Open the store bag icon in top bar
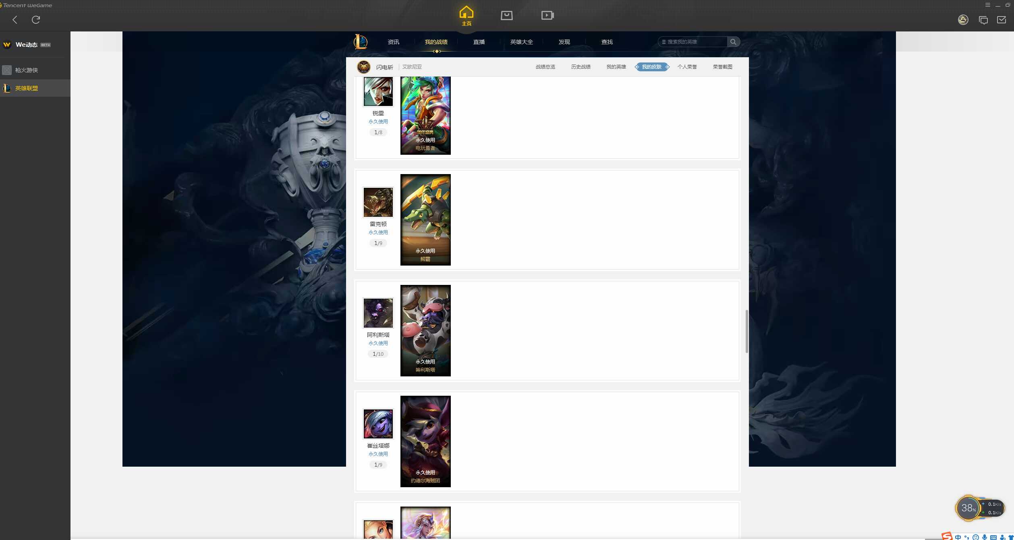 point(506,15)
